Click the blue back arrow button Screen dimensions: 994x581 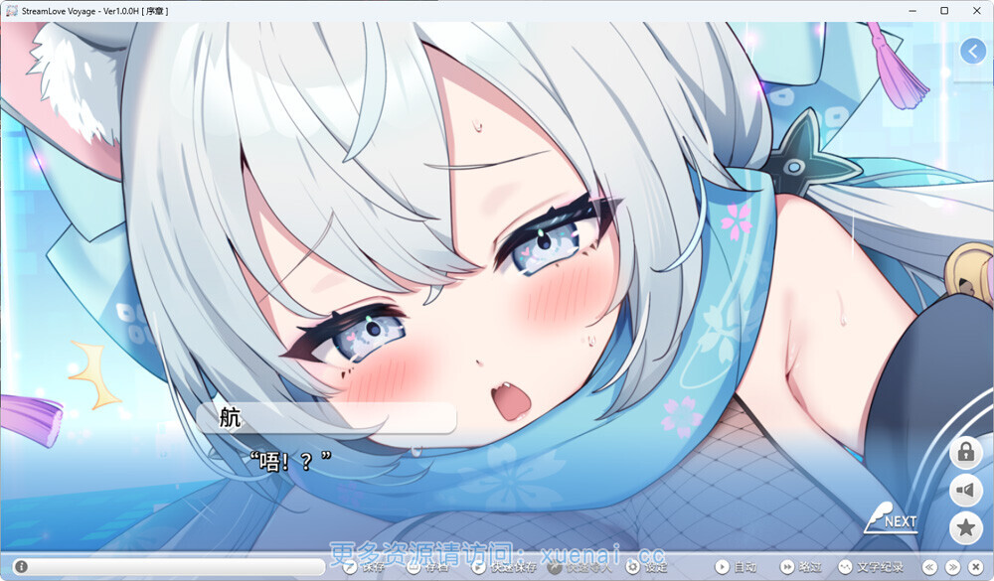[x=972, y=51]
